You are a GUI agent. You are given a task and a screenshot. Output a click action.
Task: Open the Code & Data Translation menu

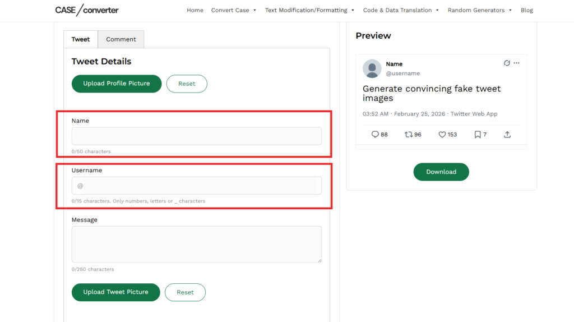coord(401,10)
